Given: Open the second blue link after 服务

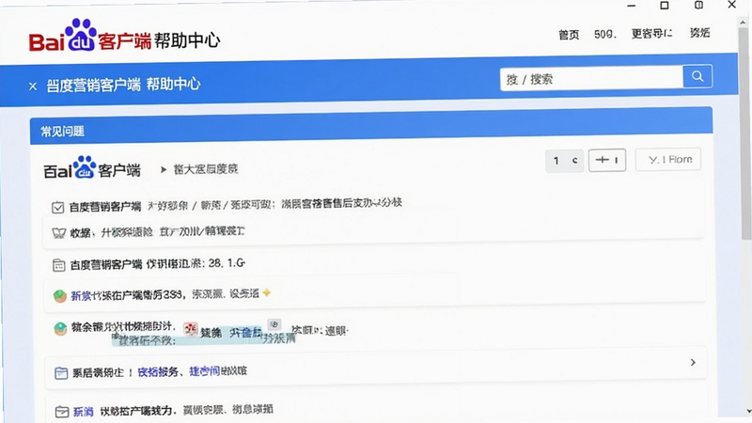Looking at the screenshot, I should 204,370.
